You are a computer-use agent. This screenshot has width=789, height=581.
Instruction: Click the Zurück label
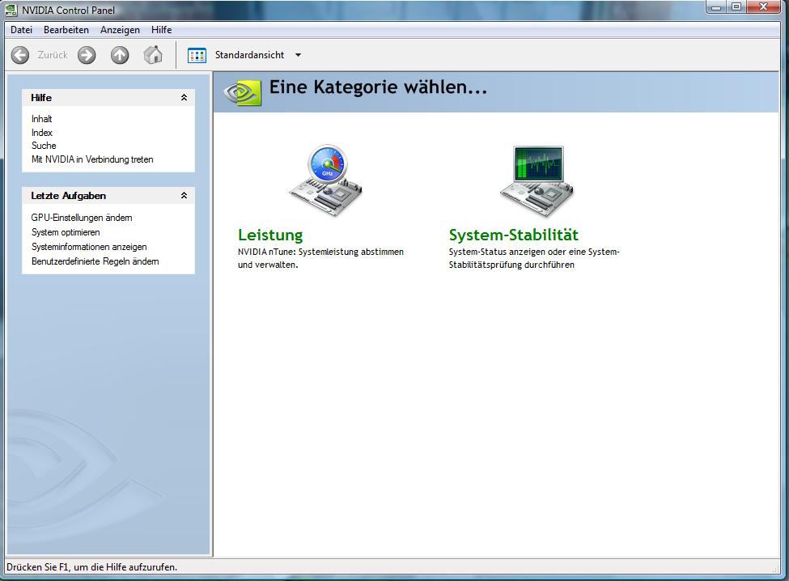click(53, 55)
